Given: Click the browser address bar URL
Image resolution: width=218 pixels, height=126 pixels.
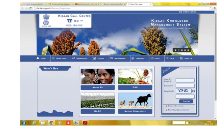Looking at the screenshot, I should 53,8.
